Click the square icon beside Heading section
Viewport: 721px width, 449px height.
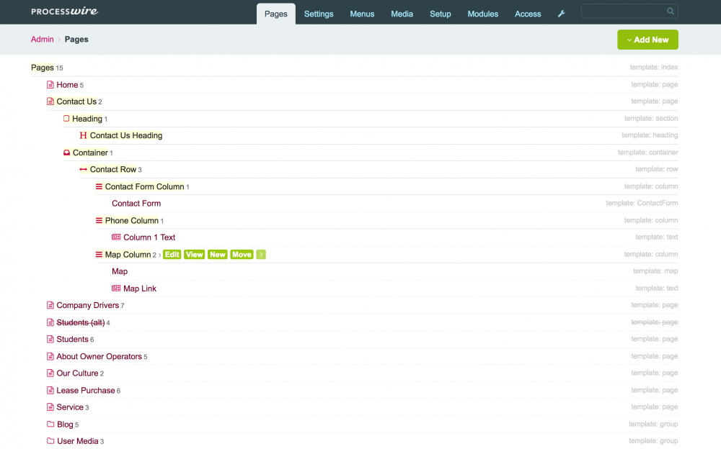[x=66, y=119]
